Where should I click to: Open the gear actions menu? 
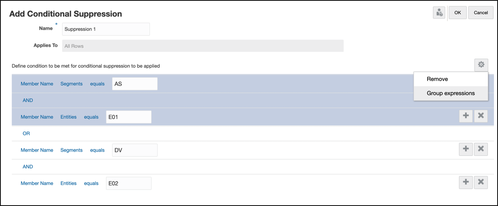(x=481, y=65)
